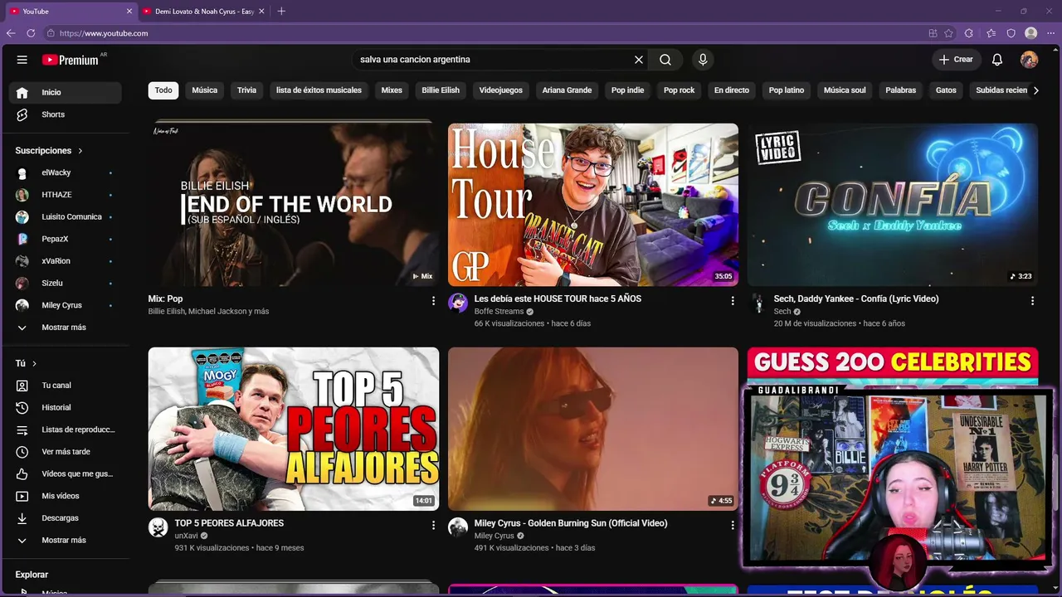
Task: Open options for HOUSE TOUR video
Action: [733, 301]
